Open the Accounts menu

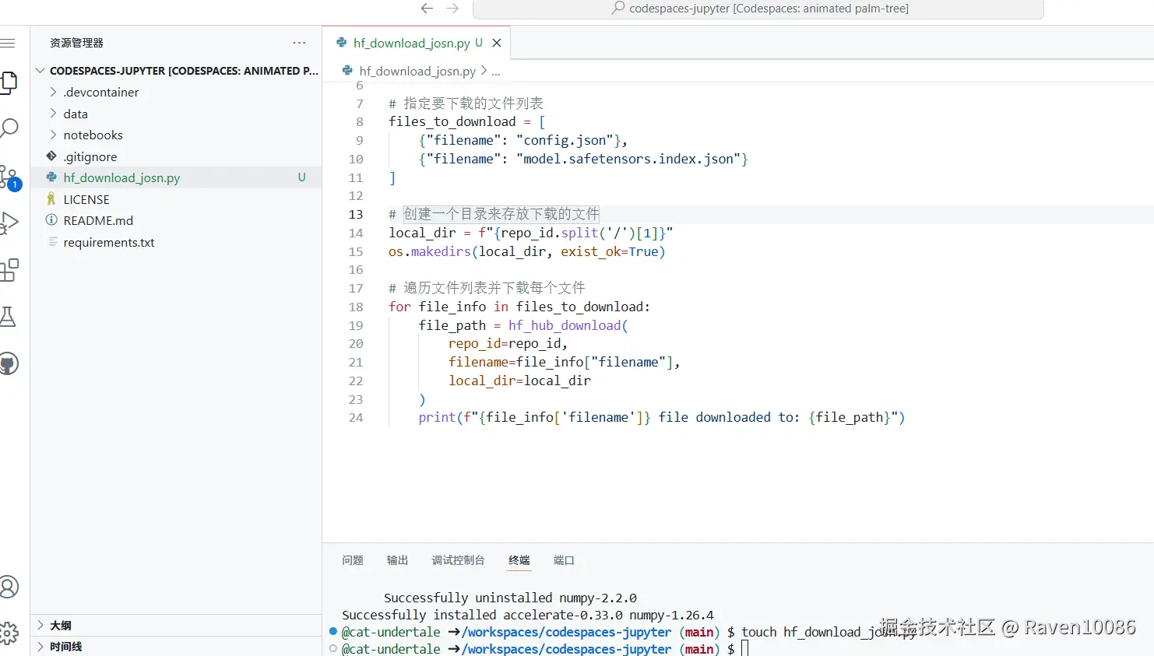point(9,587)
